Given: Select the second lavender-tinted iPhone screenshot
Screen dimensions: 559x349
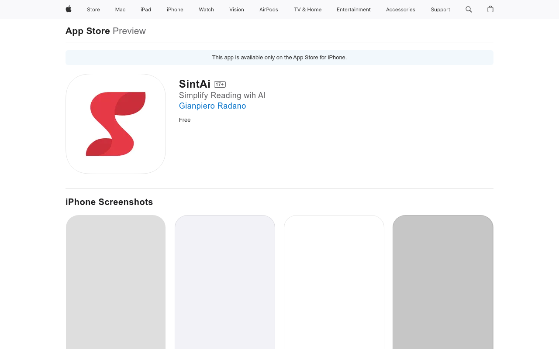Looking at the screenshot, I should pos(225,282).
